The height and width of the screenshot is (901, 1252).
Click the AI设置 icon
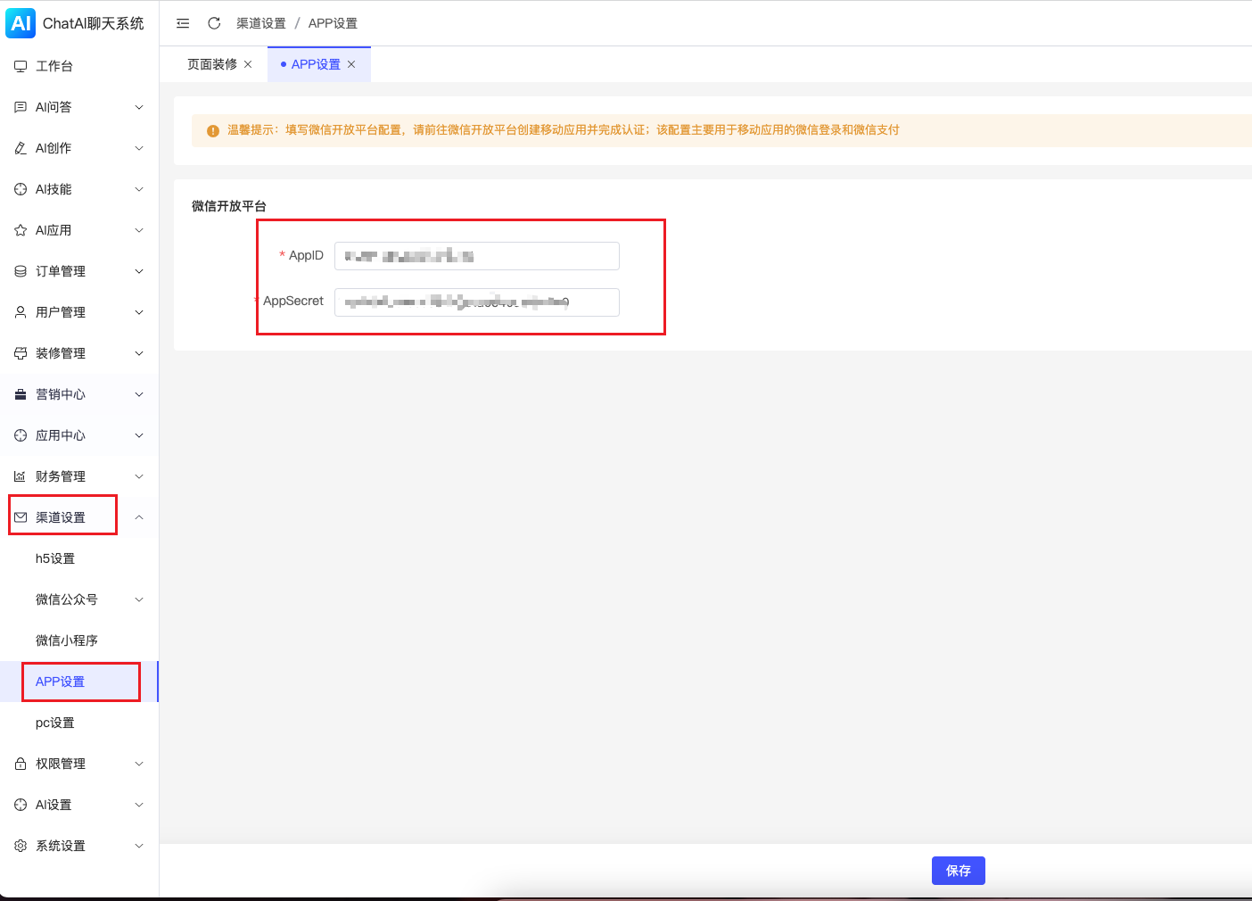(x=21, y=805)
